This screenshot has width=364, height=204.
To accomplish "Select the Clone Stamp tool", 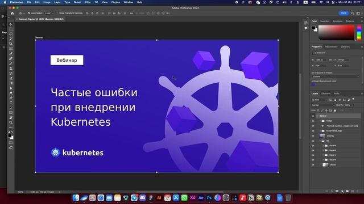I will coord(11,69).
